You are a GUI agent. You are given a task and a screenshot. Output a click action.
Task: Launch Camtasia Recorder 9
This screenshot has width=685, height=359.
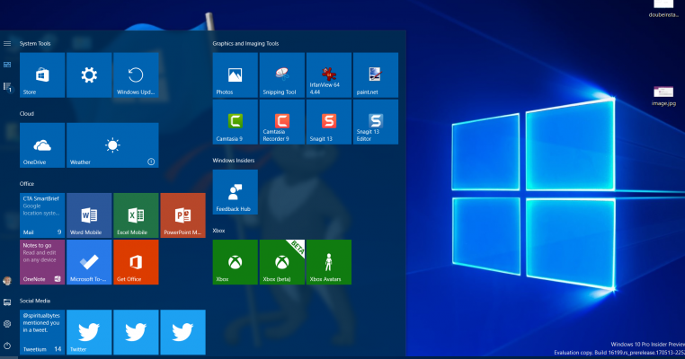click(x=282, y=122)
